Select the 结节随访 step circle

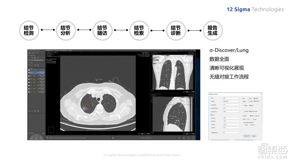click(102, 30)
